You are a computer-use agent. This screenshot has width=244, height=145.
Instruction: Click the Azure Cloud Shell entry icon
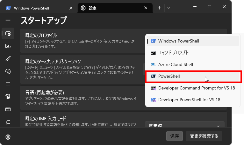(153, 64)
